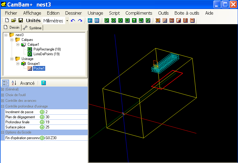Screen dimensions: 238x163
Task: Select PolyRectangle (18) in the tree
Action: [47, 49]
